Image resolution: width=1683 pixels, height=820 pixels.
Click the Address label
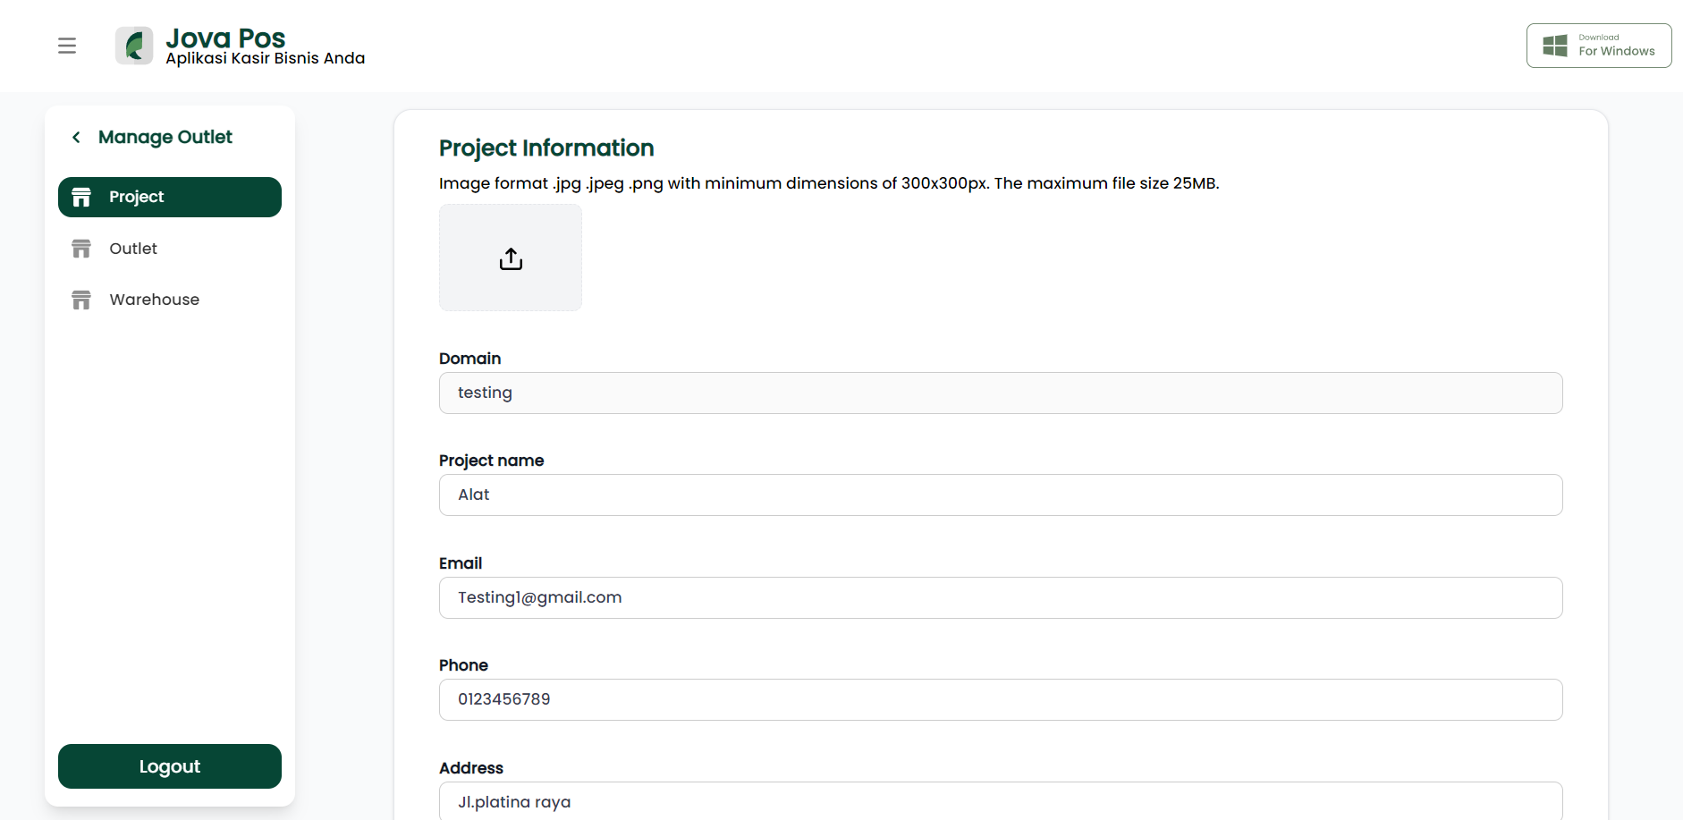[471, 768]
